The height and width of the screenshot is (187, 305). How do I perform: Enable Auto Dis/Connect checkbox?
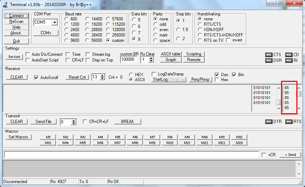point(28,54)
